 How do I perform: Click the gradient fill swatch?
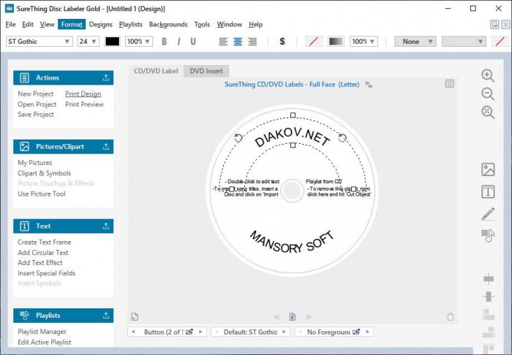click(336, 42)
